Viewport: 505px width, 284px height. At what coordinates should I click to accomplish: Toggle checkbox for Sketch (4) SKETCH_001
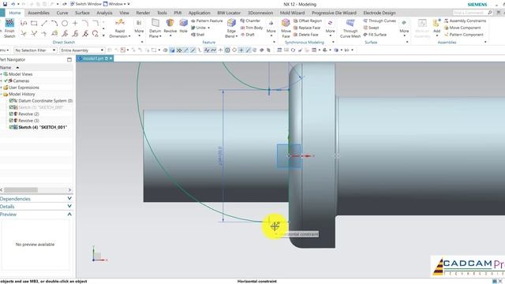pos(11,127)
